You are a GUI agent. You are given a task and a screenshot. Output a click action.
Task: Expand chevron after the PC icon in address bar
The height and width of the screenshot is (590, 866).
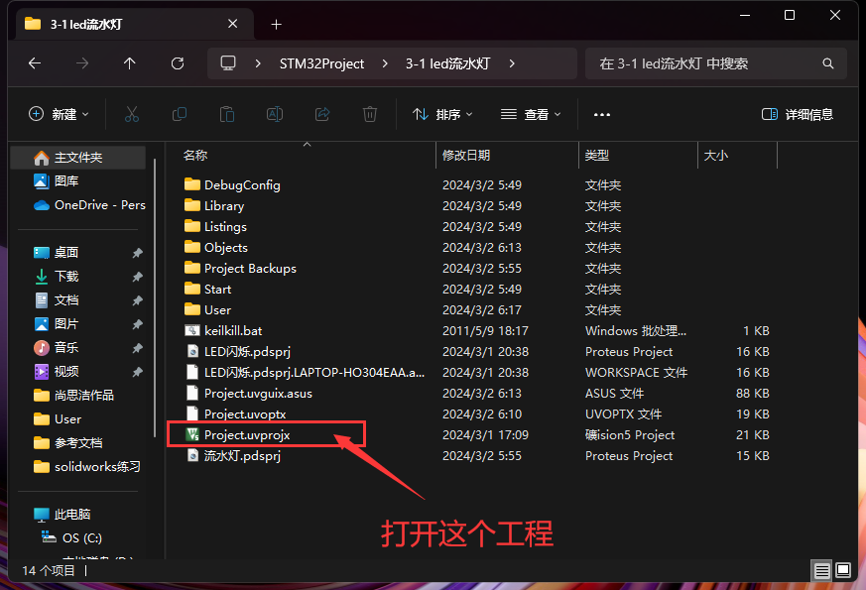click(258, 63)
